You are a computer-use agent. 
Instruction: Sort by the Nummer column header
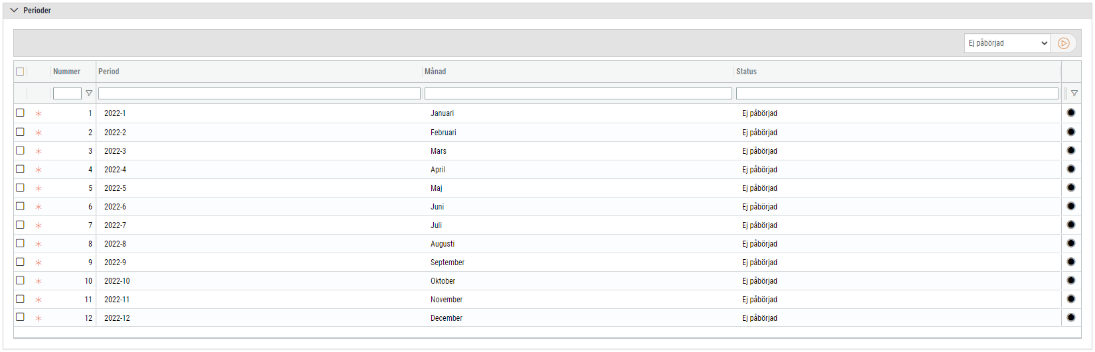click(66, 72)
